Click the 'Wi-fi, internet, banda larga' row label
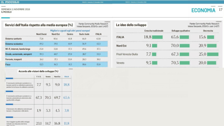Image resolution: width=224 pixels, height=126 pixels. (x=18, y=49)
